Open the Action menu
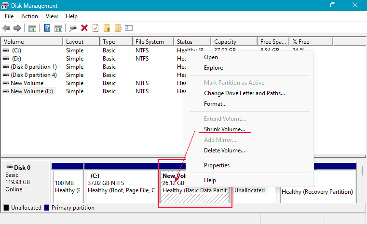Screen dimensions: 367x225 point(29,16)
